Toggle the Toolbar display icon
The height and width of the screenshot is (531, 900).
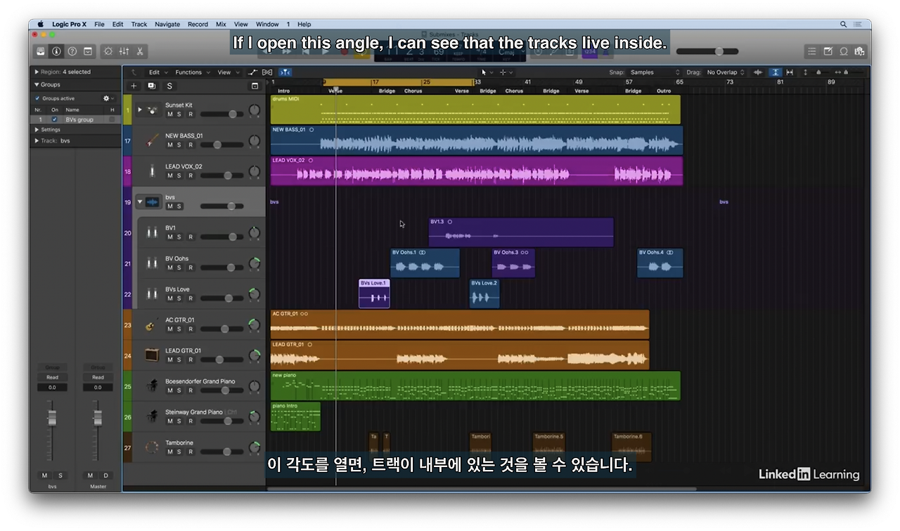click(x=88, y=51)
